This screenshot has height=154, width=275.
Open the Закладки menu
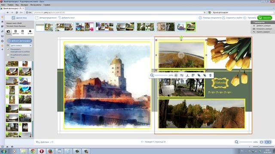pos(24,5)
